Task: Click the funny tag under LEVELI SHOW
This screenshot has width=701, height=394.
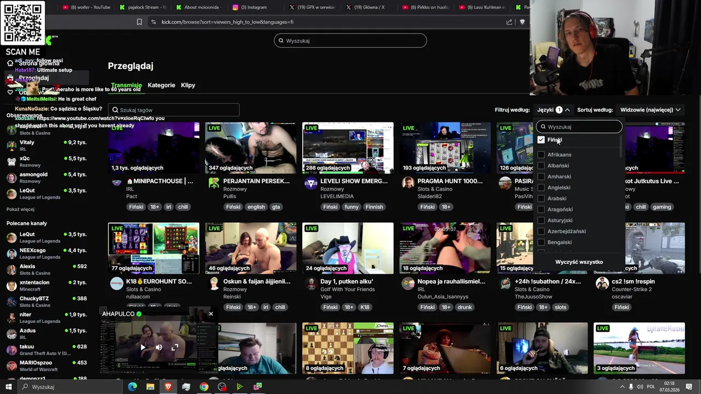Action: [352, 207]
